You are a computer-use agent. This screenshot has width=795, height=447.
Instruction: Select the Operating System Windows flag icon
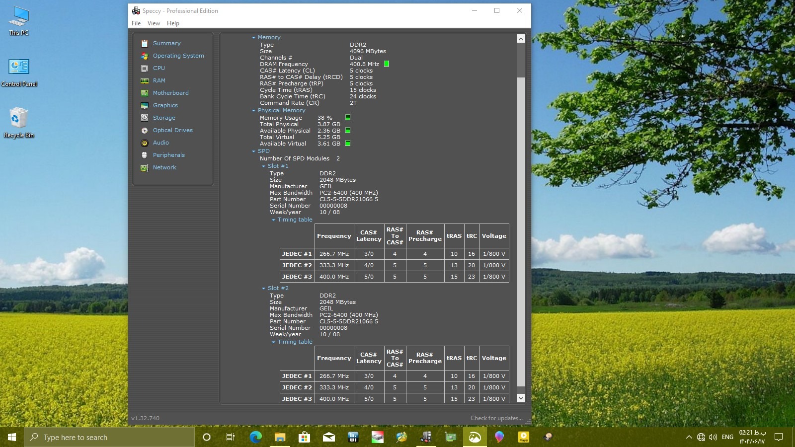point(145,56)
